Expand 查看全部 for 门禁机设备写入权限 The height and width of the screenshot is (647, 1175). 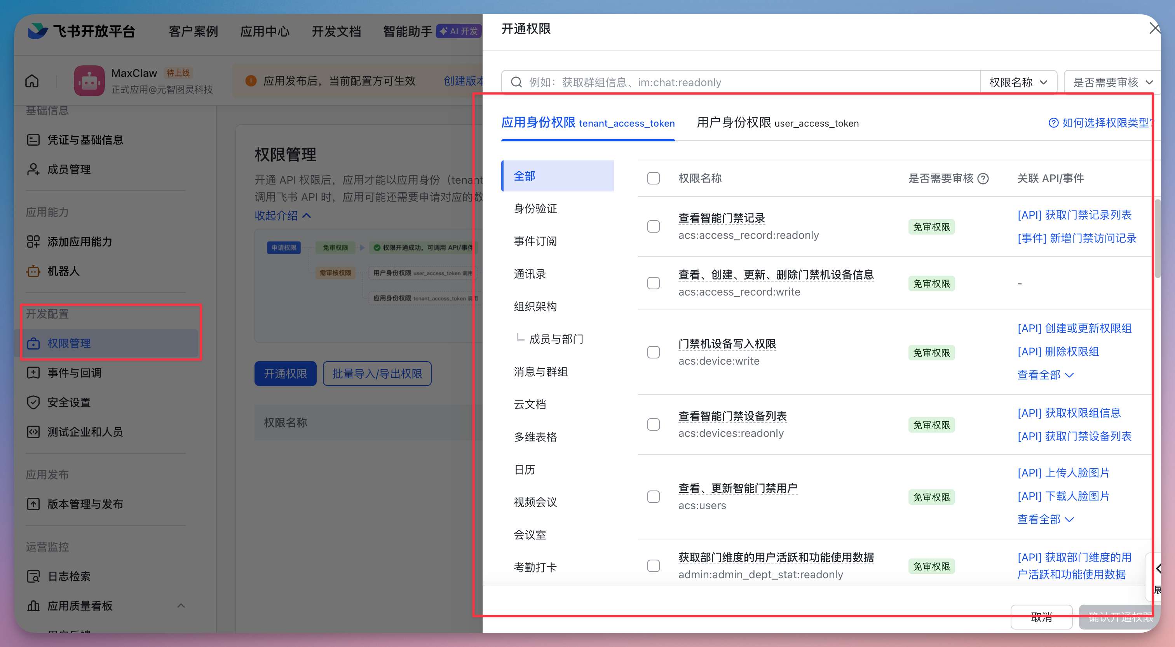tap(1046, 375)
